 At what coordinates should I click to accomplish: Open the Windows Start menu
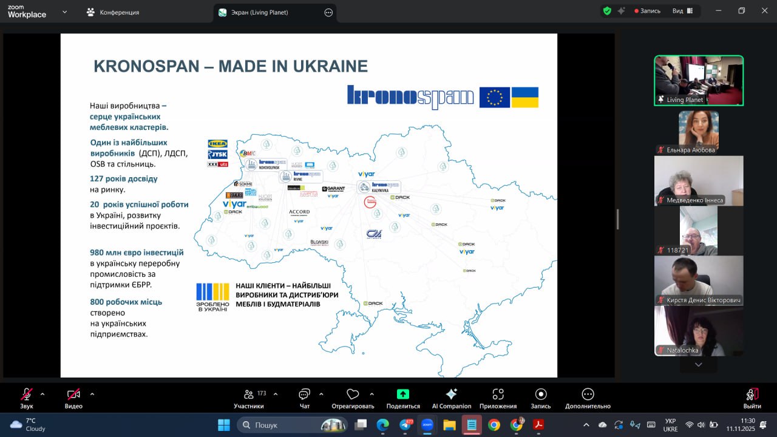click(224, 425)
